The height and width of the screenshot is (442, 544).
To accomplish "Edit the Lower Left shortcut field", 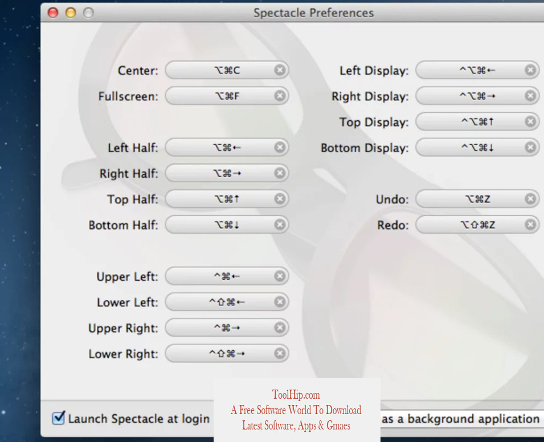I will coord(227,302).
